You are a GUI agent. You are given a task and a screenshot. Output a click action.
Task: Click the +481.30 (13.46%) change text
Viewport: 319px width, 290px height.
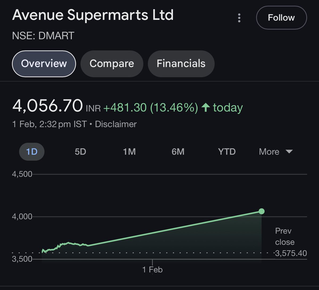150,108
